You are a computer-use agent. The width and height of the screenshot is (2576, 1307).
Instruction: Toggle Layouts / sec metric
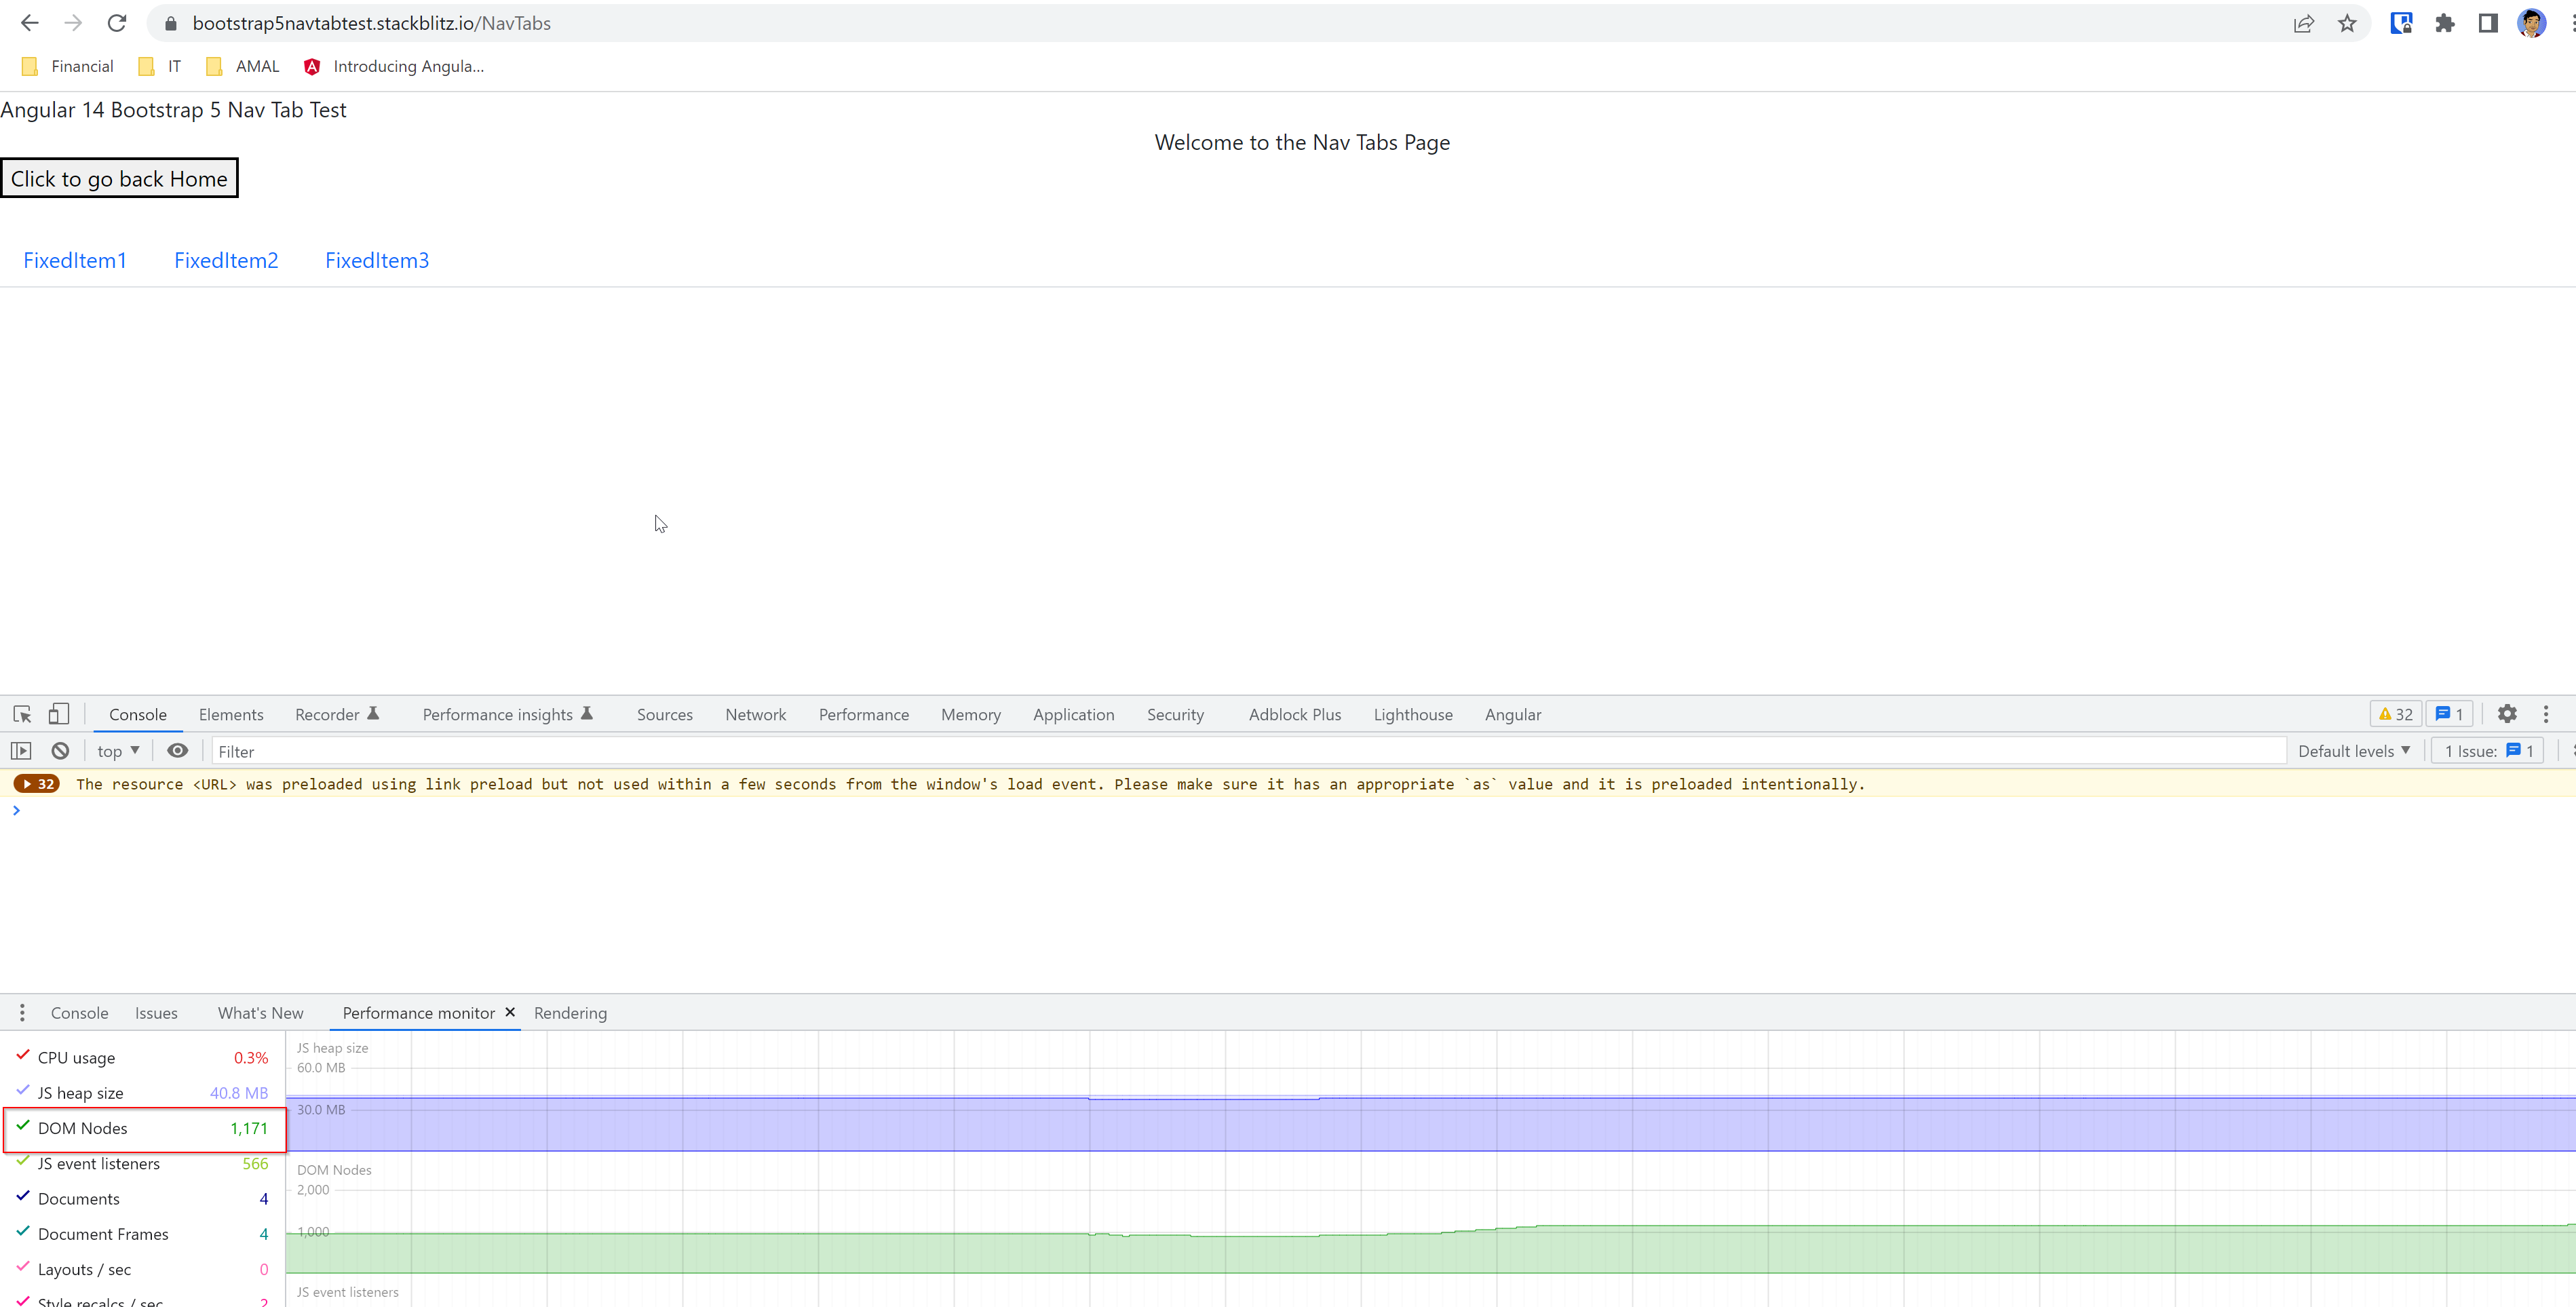(x=23, y=1267)
